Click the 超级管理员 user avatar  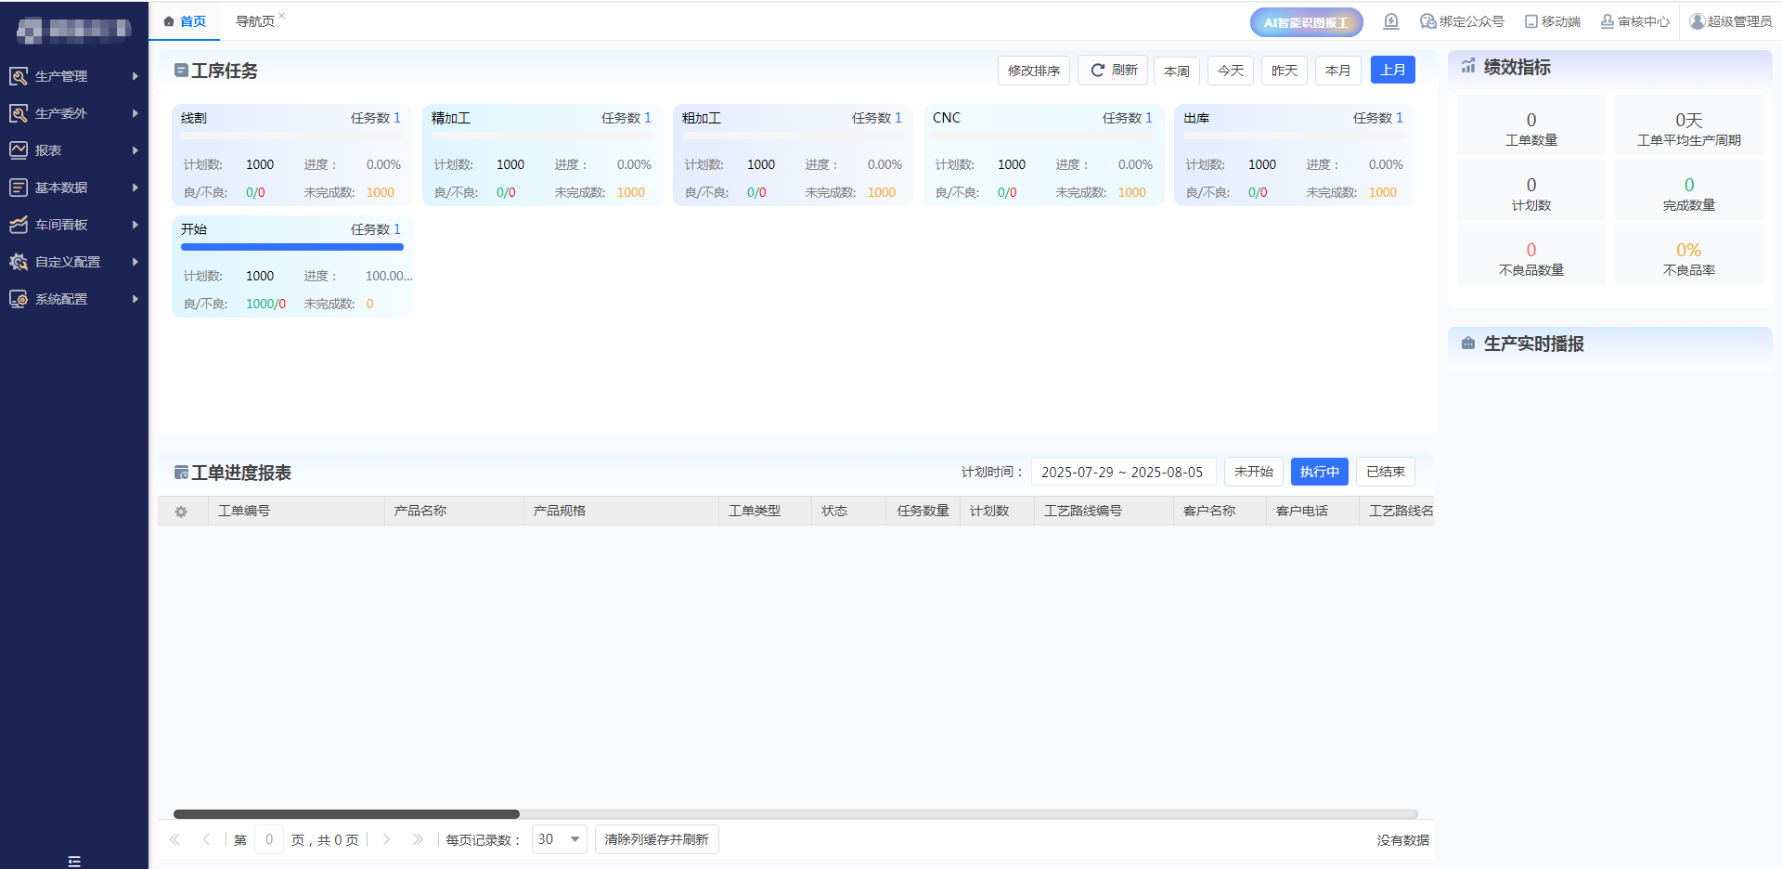pyautogui.click(x=1698, y=21)
